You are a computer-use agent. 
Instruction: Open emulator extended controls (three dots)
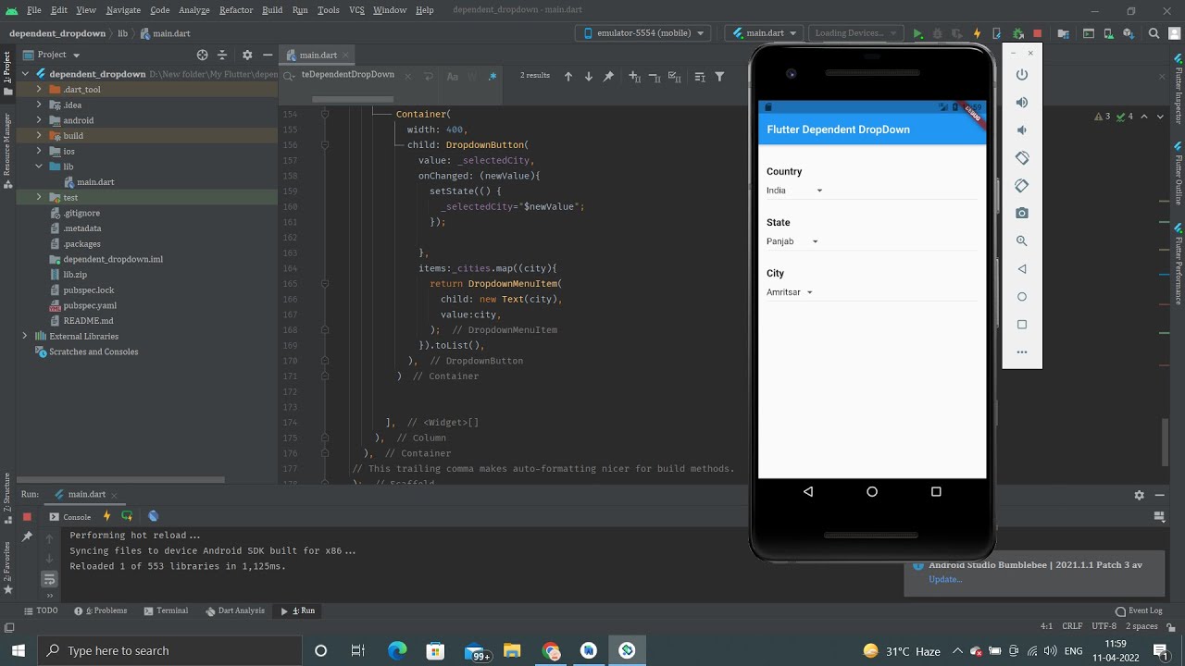1022,351
